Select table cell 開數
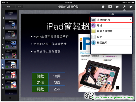 (40, 76)
